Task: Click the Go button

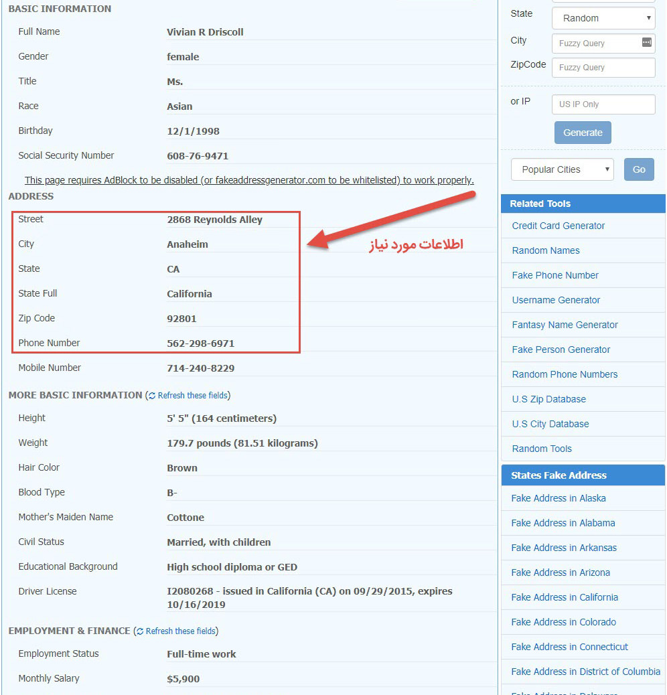Action: [638, 169]
